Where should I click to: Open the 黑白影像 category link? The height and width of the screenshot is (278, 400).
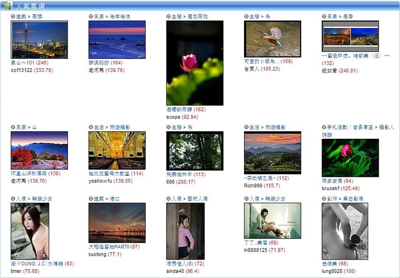point(353,199)
